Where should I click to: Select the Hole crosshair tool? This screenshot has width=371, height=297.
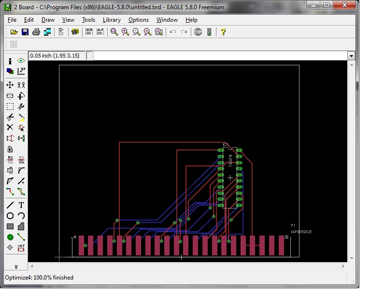10,248
